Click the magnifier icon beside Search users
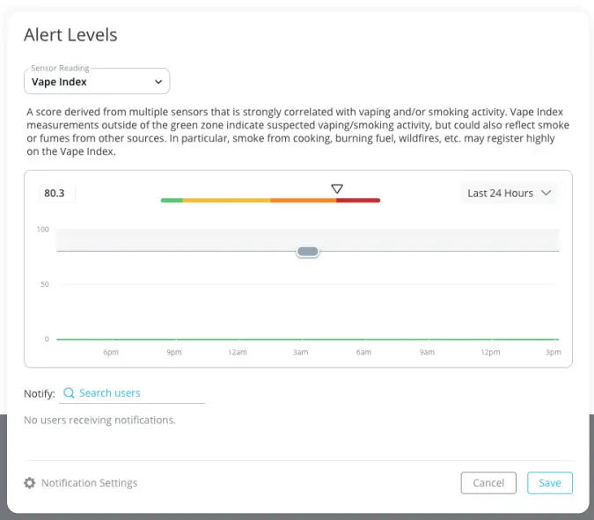 coord(69,393)
